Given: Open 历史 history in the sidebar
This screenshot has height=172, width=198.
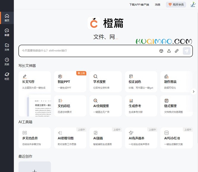Looking at the screenshot, I should pos(7,62).
